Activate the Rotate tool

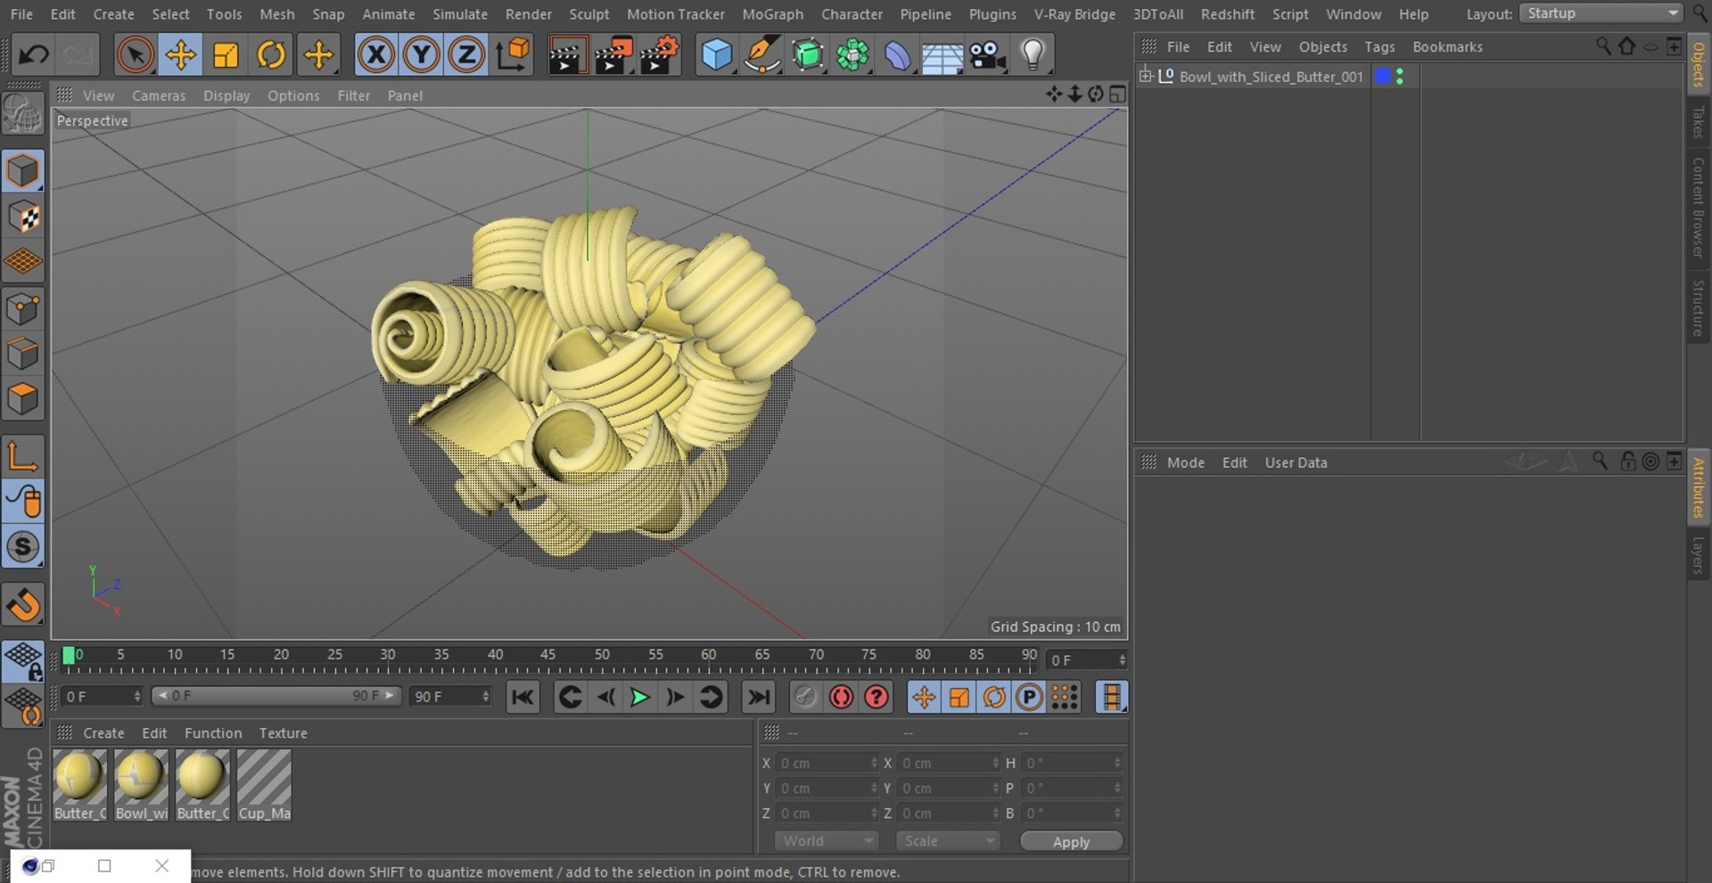click(x=272, y=55)
